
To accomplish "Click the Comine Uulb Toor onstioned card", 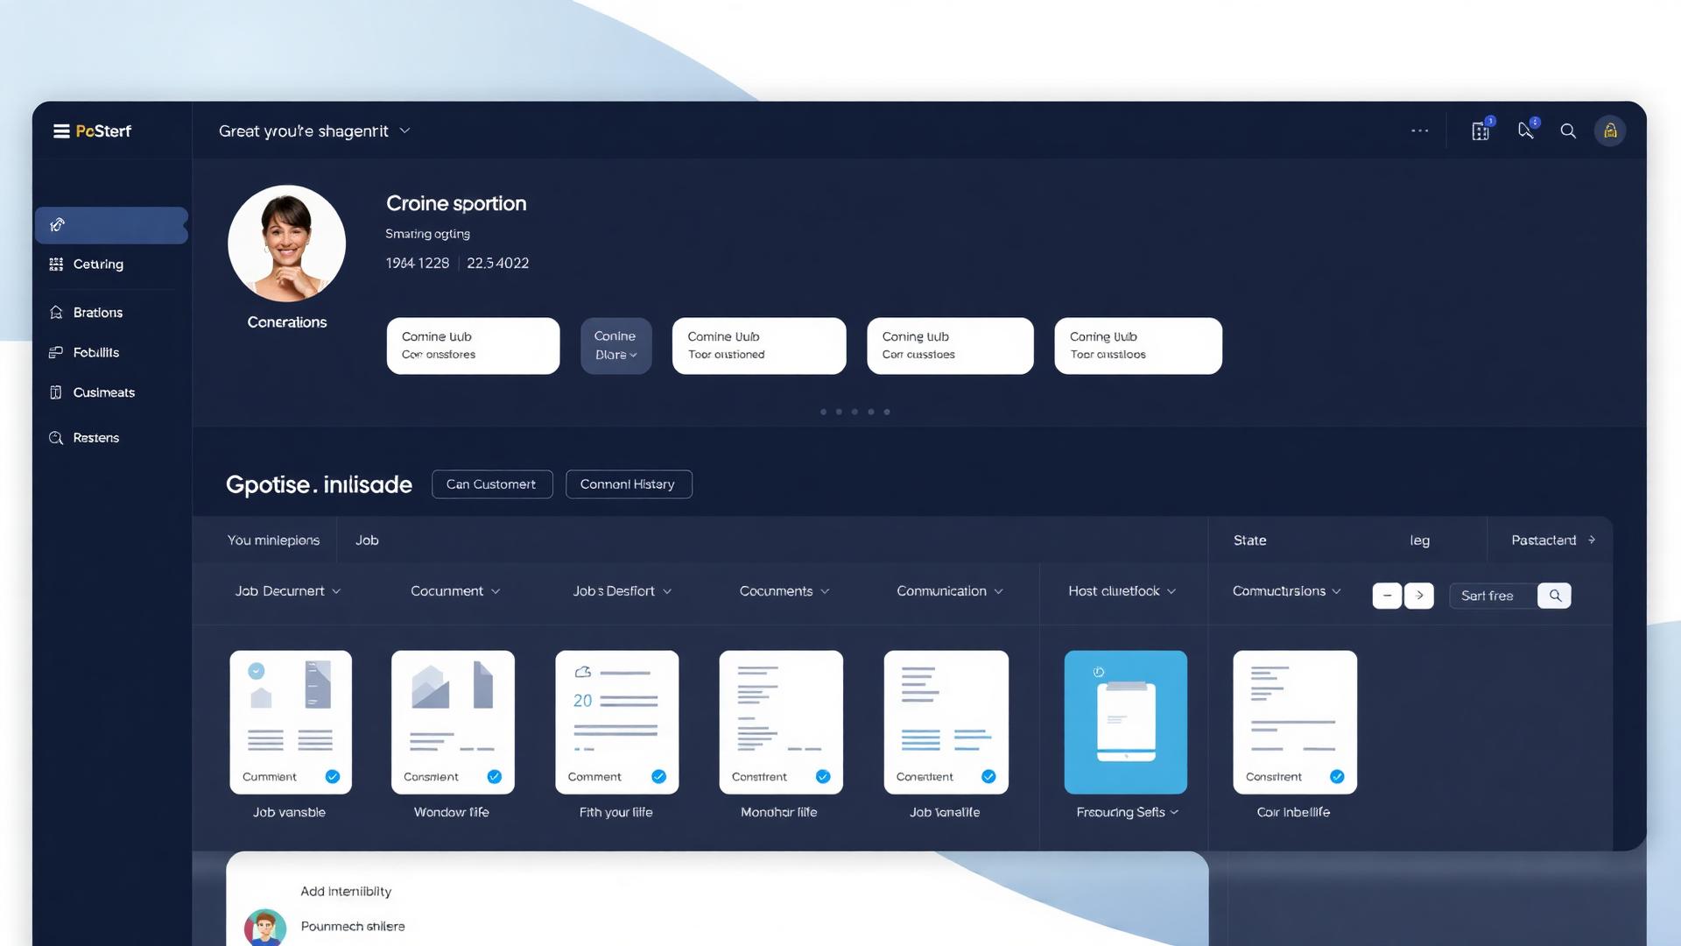I will click(759, 346).
